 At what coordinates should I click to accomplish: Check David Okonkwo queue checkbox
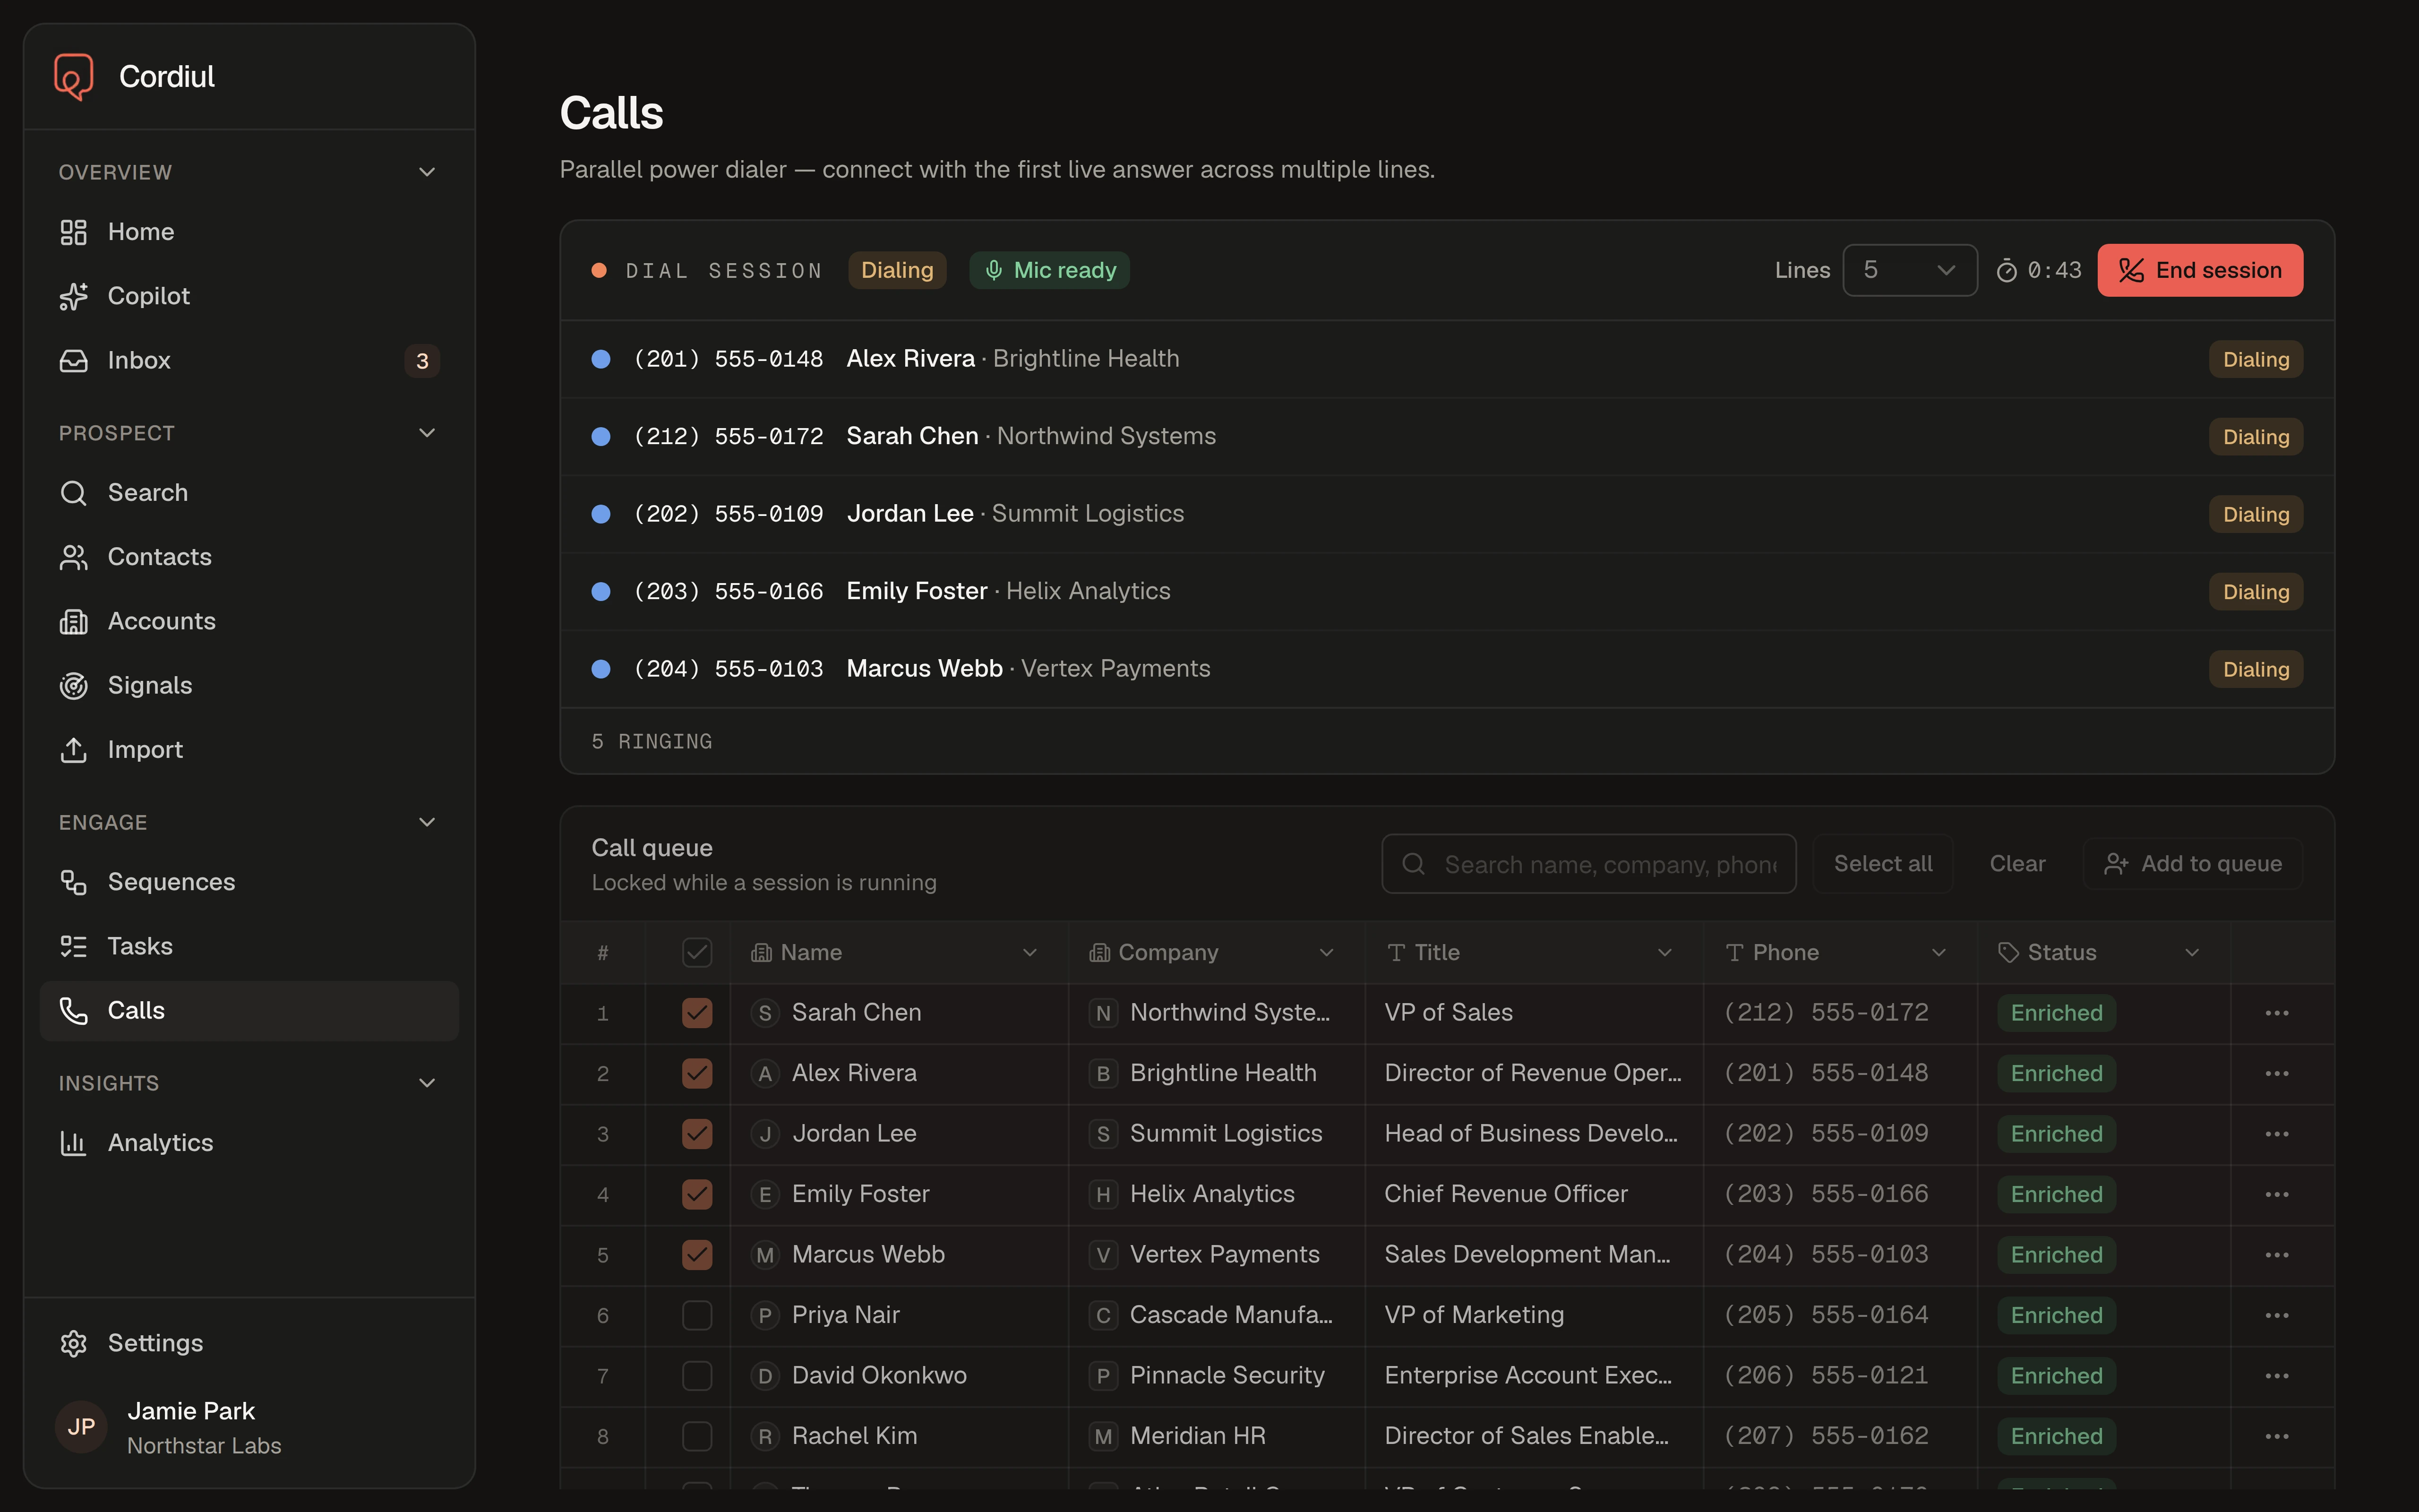697,1376
